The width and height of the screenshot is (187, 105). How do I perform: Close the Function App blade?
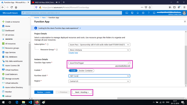185,22
